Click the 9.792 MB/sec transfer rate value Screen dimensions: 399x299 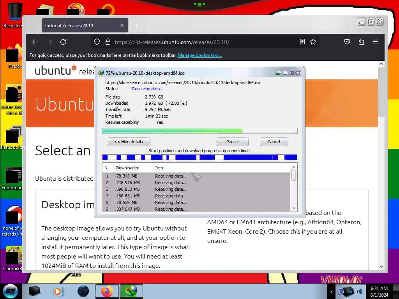click(x=158, y=109)
